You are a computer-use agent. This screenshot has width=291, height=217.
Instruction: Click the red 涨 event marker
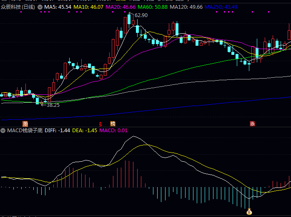252,123
